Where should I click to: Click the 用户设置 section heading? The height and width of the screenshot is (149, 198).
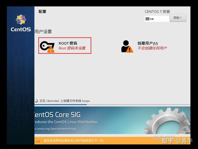click(43, 31)
